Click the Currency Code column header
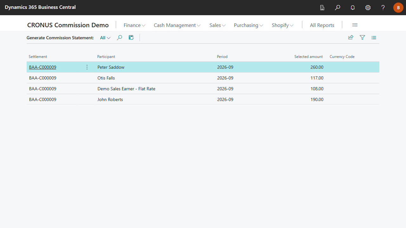This screenshot has height=228, width=406. tap(342, 57)
